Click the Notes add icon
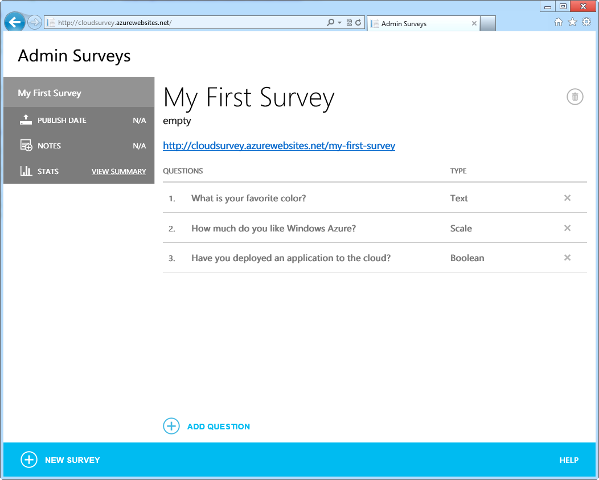599x480 pixels. coord(26,146)
